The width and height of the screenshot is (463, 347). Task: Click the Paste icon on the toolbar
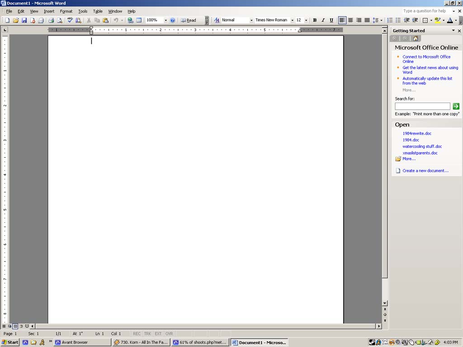(106, 20)
